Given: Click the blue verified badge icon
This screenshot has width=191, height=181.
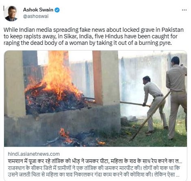Looking at the screenshot, I should [57, 10].
